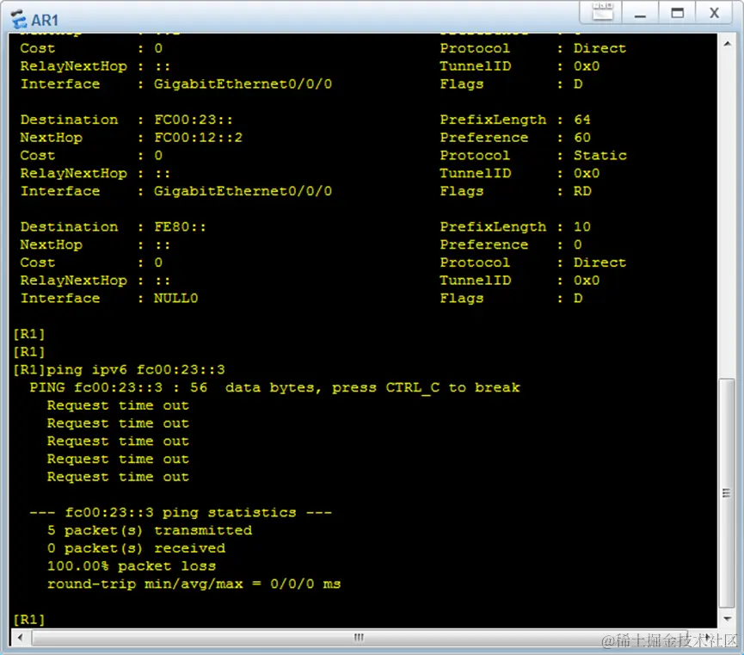The height and width of the screenshot is (655, 744).
Task: Click the horizontal scrollbar left arrow
Action: pos(20,637)
